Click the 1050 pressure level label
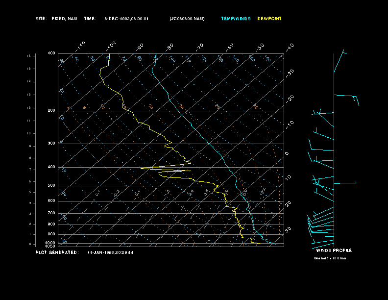Image resolution: width=388 pixels, height=300 pixels. [50, 246]
